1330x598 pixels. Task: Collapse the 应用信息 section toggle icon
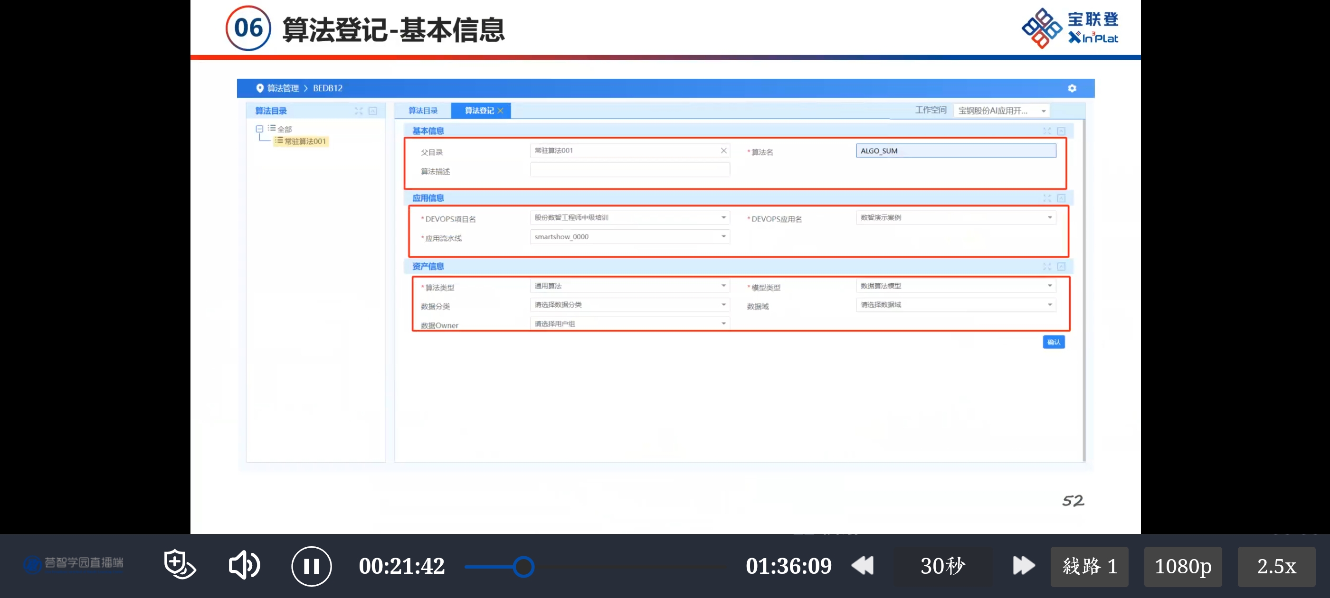(1061, 198)
